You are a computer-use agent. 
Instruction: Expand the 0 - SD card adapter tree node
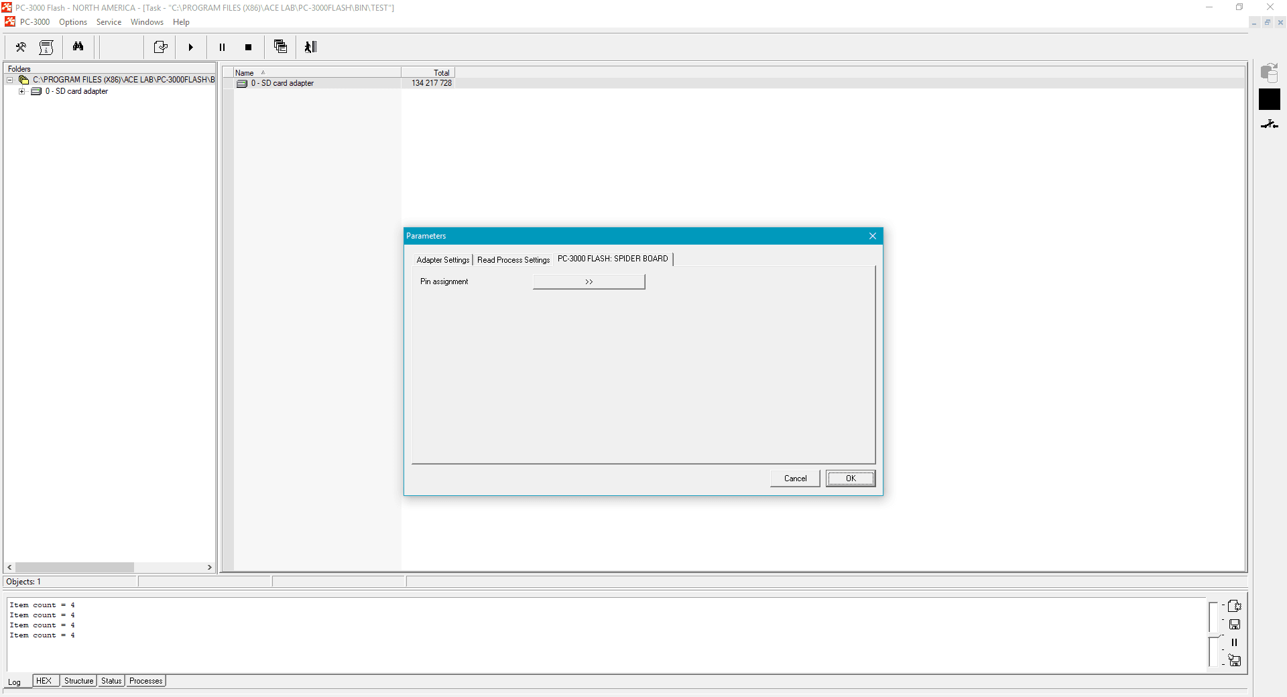click(x=22, y=92)
